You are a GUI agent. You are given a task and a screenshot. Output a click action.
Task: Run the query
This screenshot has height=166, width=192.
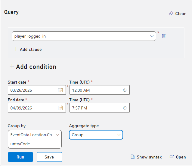point(20,157)
